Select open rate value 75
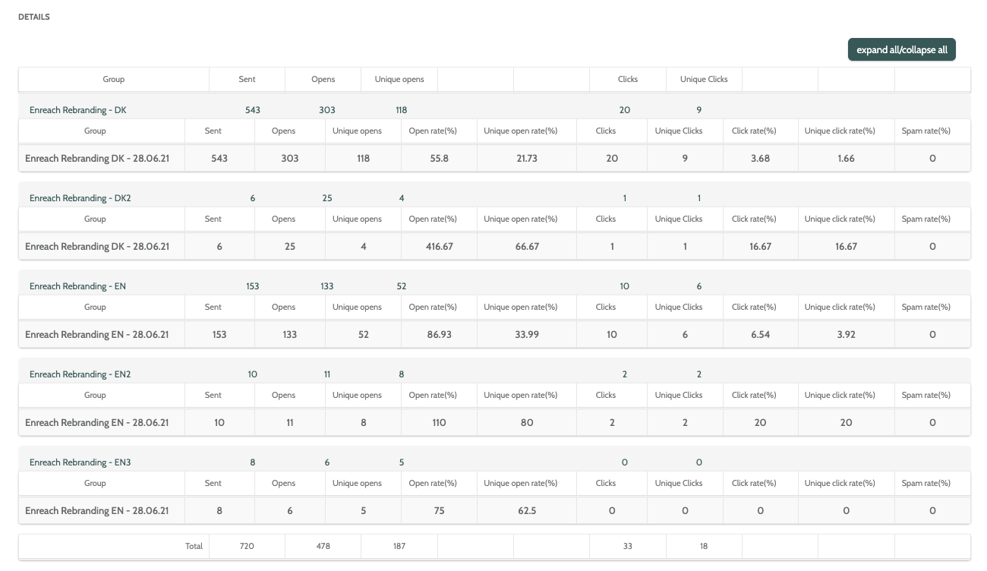This screenshot has height=571, width=987. [x=439, y=511]
